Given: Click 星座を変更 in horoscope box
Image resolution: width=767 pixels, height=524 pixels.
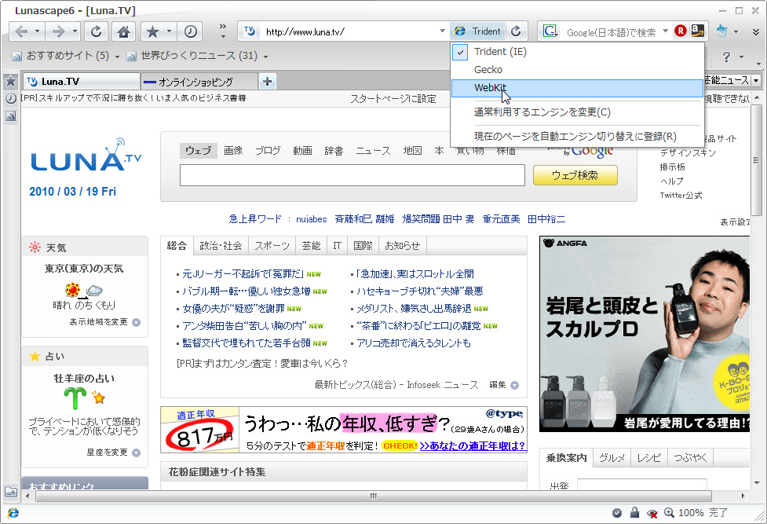Looking at the screenshot, I should point(107,452).
